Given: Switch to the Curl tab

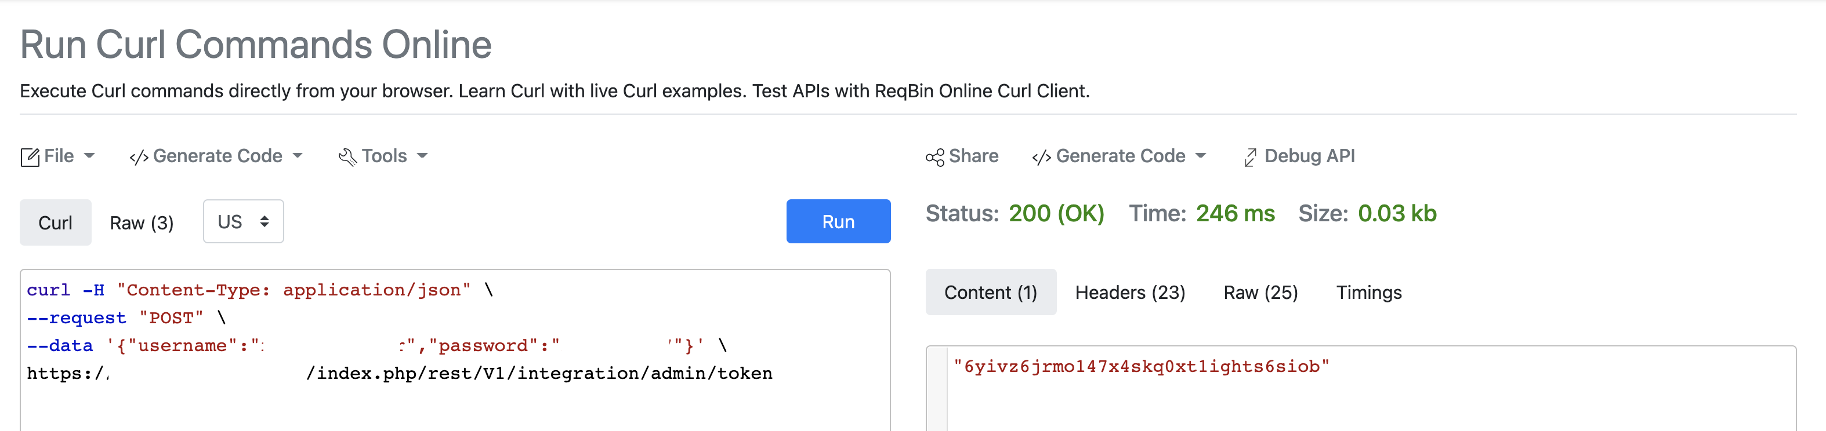Looking at the screenshot, I should tap(55, 223).
